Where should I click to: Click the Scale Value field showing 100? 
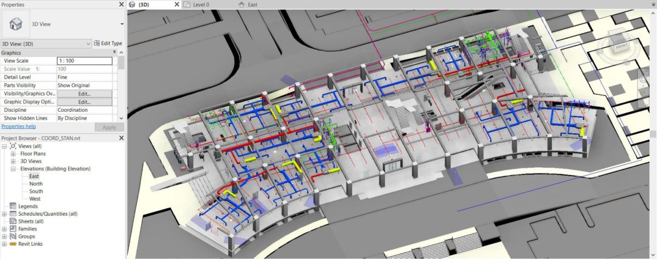point(85,69)
